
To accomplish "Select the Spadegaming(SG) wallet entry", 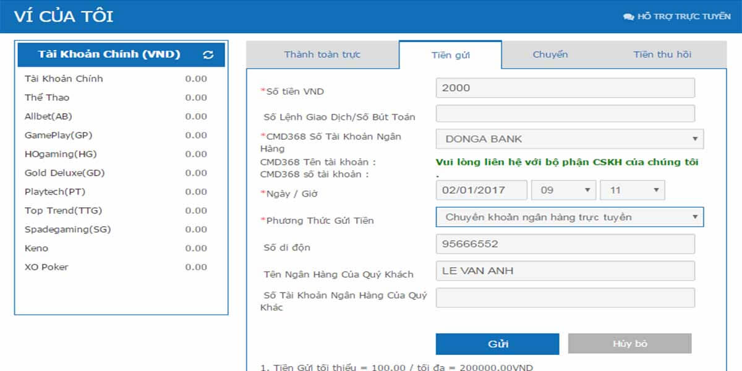I will coord(116,229).
